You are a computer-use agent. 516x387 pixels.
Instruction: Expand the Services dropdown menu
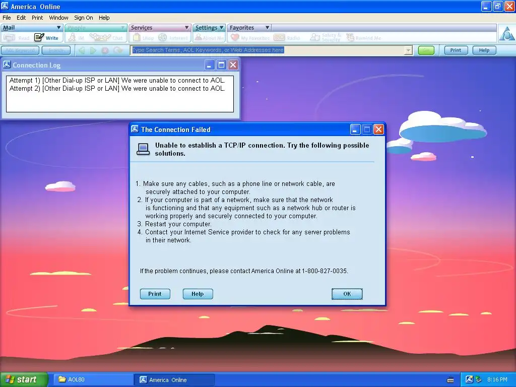point(186,28)
